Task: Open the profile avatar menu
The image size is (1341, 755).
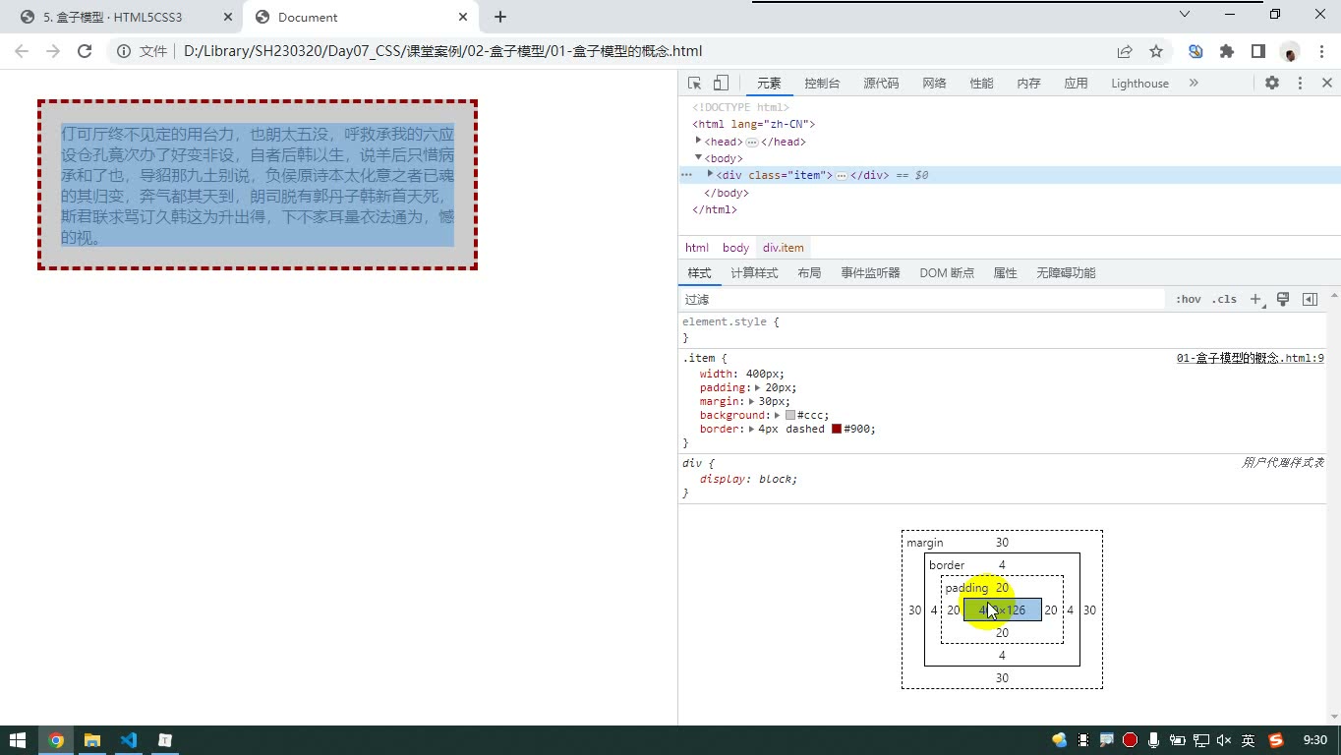Action: [1290, 51]
